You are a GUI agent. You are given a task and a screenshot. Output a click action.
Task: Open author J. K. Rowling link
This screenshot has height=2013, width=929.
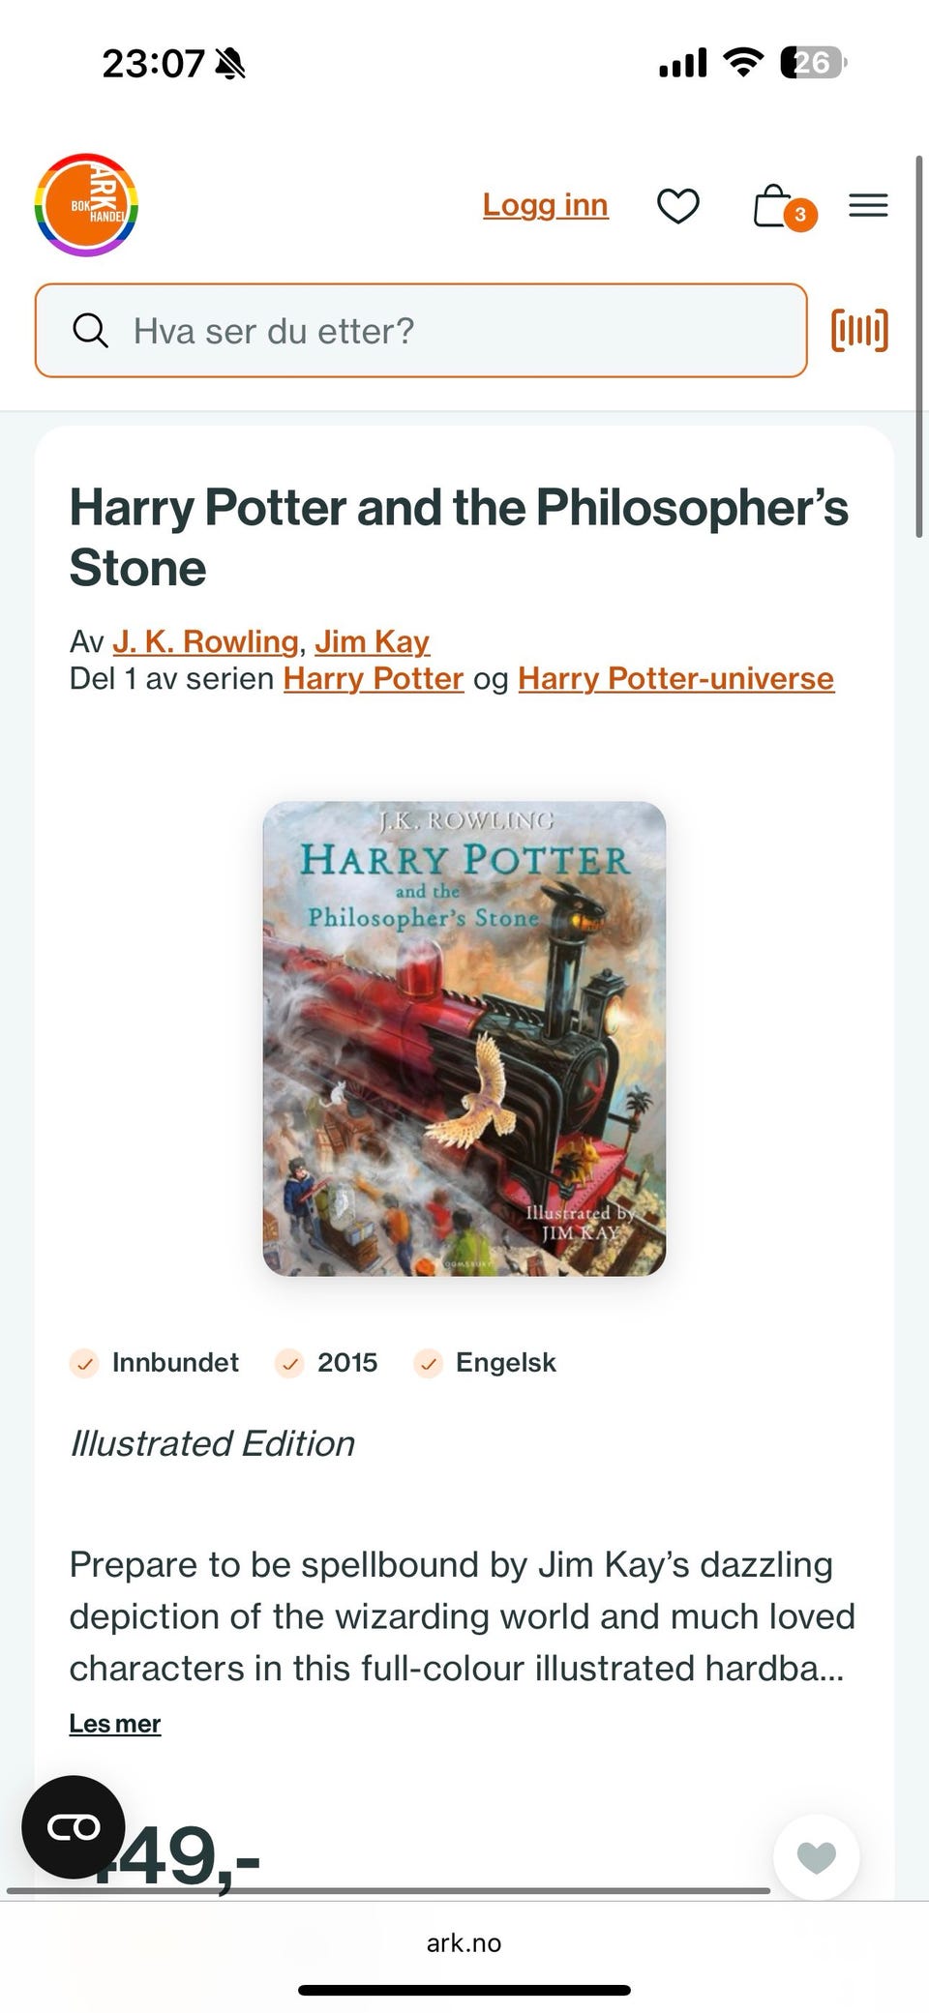pyautogui.click(x=205, y=641)
